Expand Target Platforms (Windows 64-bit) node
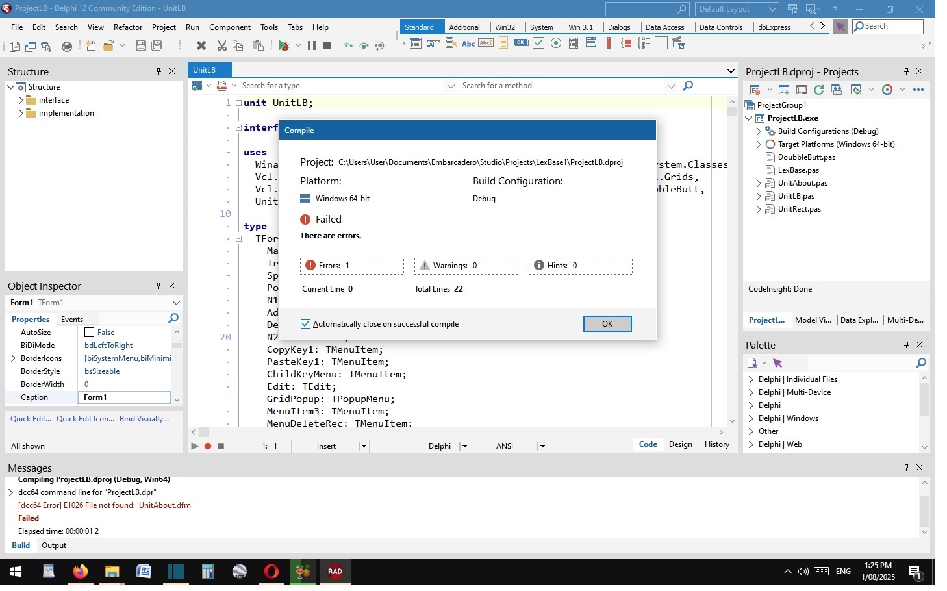Screen dimensions: 947x591 point(759,144)
